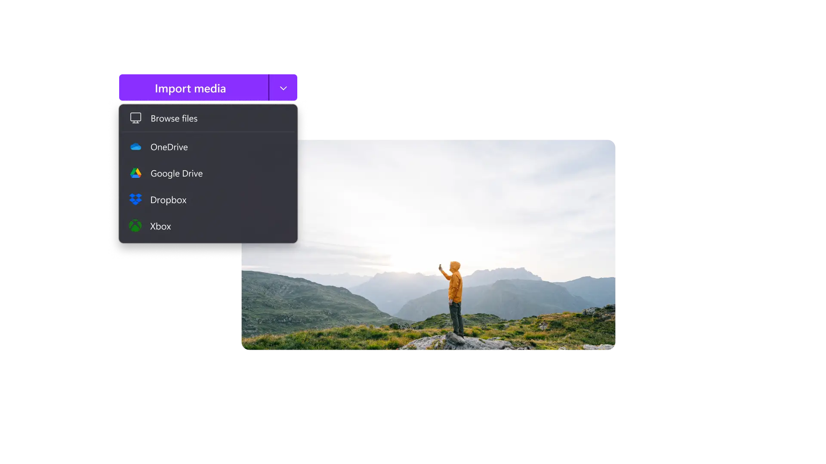
Task: Click the hiker in the orange jacket
Action: pos(455,288)
